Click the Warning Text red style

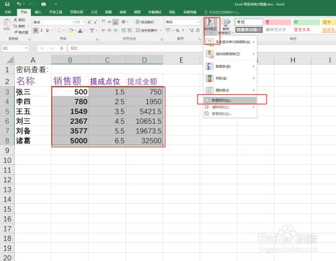coord(306,30)
